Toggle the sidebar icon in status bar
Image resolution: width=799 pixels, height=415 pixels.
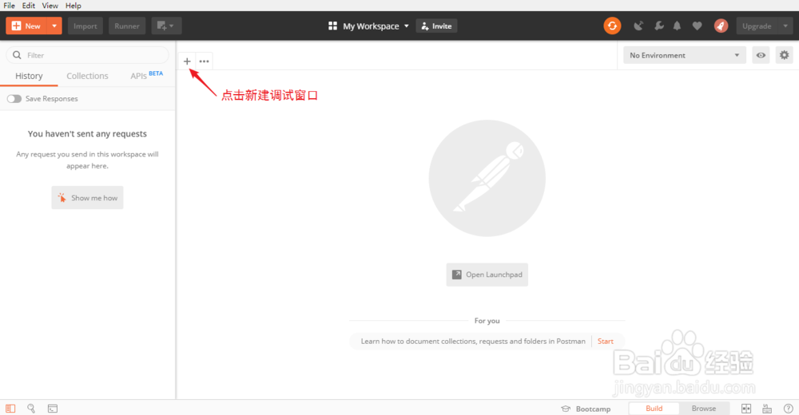pos(10,409)
